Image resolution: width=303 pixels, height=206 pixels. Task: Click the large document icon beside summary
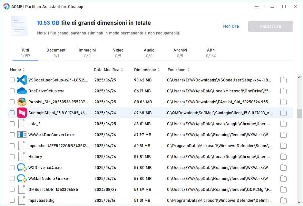point(19,26)
